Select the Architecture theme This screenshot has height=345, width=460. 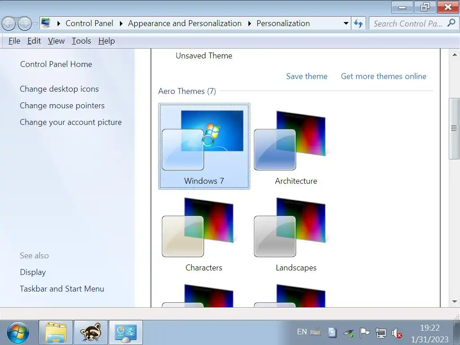[296, 146]
